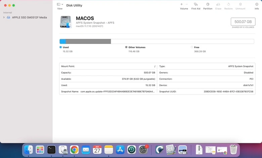The height and width of the screenshot is (158, 262).
Task: Click the Connection PCI value
Action: pos(251,79)
